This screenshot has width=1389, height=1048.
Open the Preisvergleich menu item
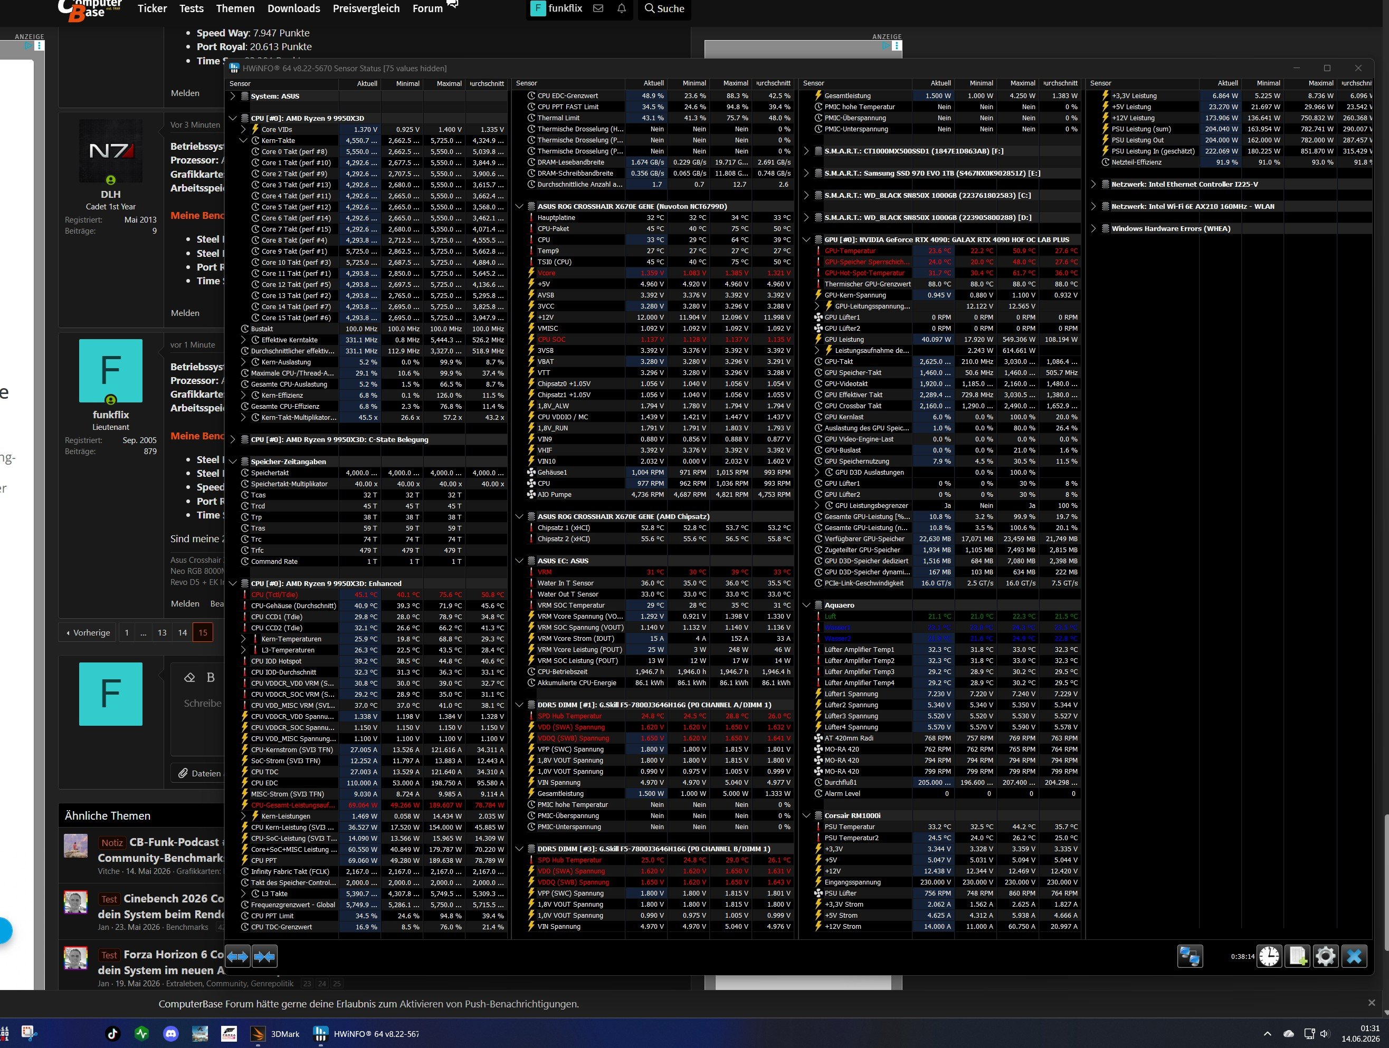(366, 8)
